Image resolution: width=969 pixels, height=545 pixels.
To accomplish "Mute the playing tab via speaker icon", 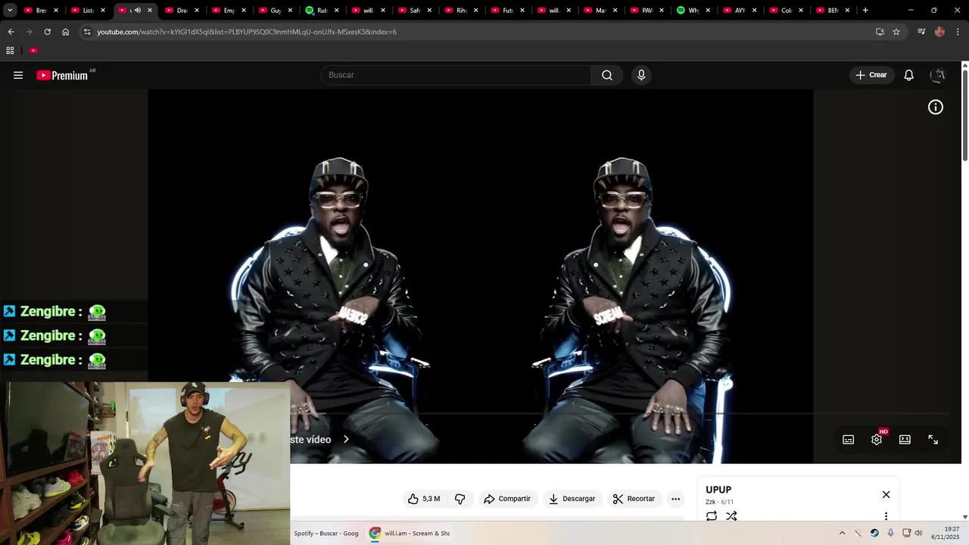I will [x=137, y=11].
